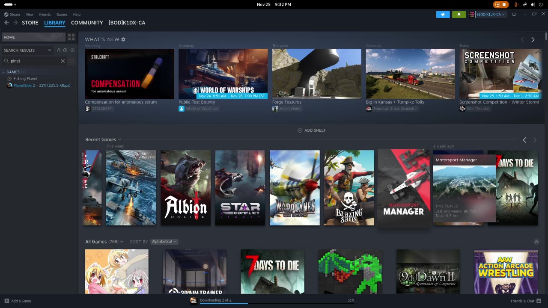Toggle the ready-to-play filter icon
This screenshot has width=548, height=308.
(72, 50)
